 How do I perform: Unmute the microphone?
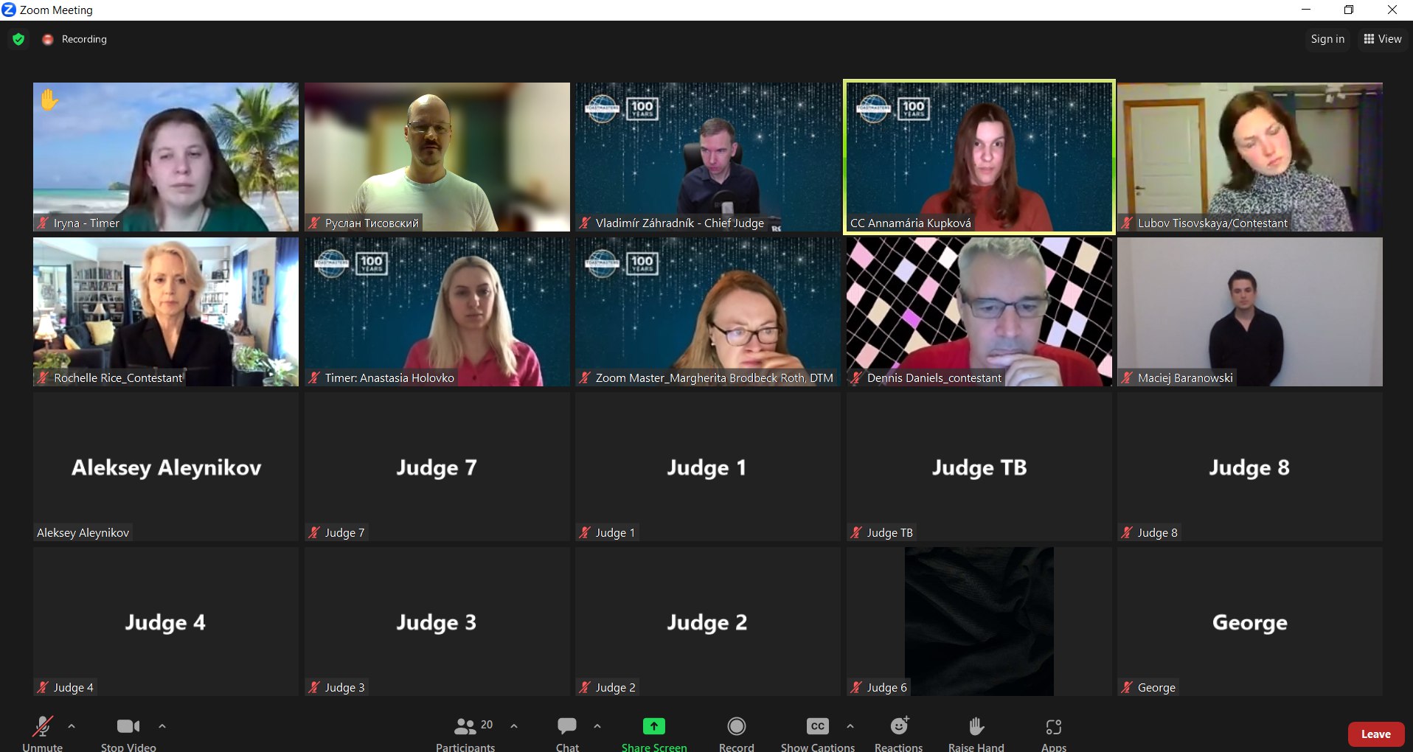[42, 727]
